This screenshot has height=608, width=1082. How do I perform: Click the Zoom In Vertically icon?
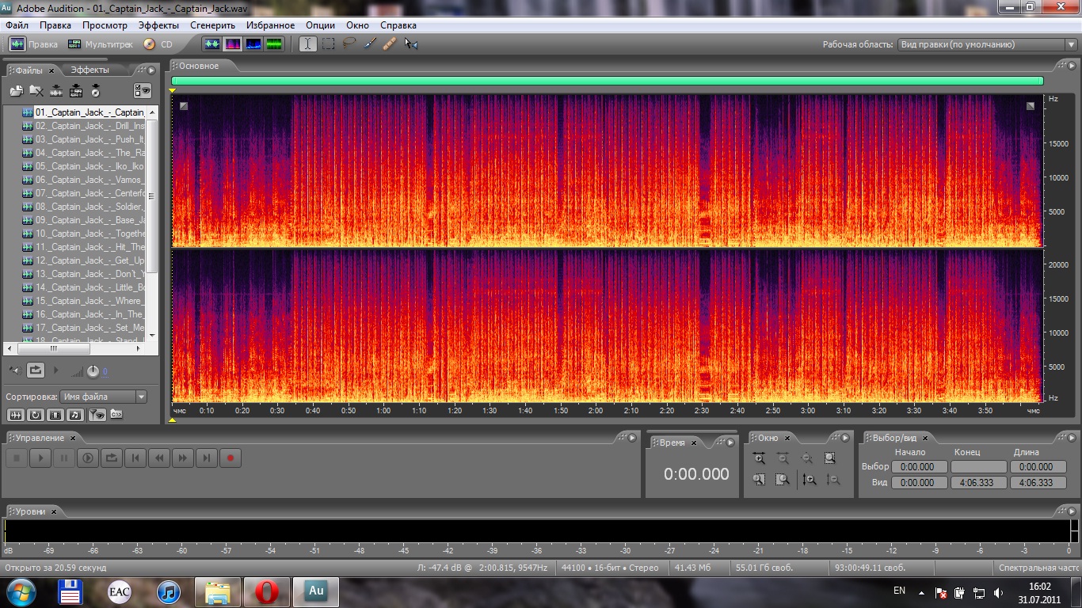click(x=809, y=479)
